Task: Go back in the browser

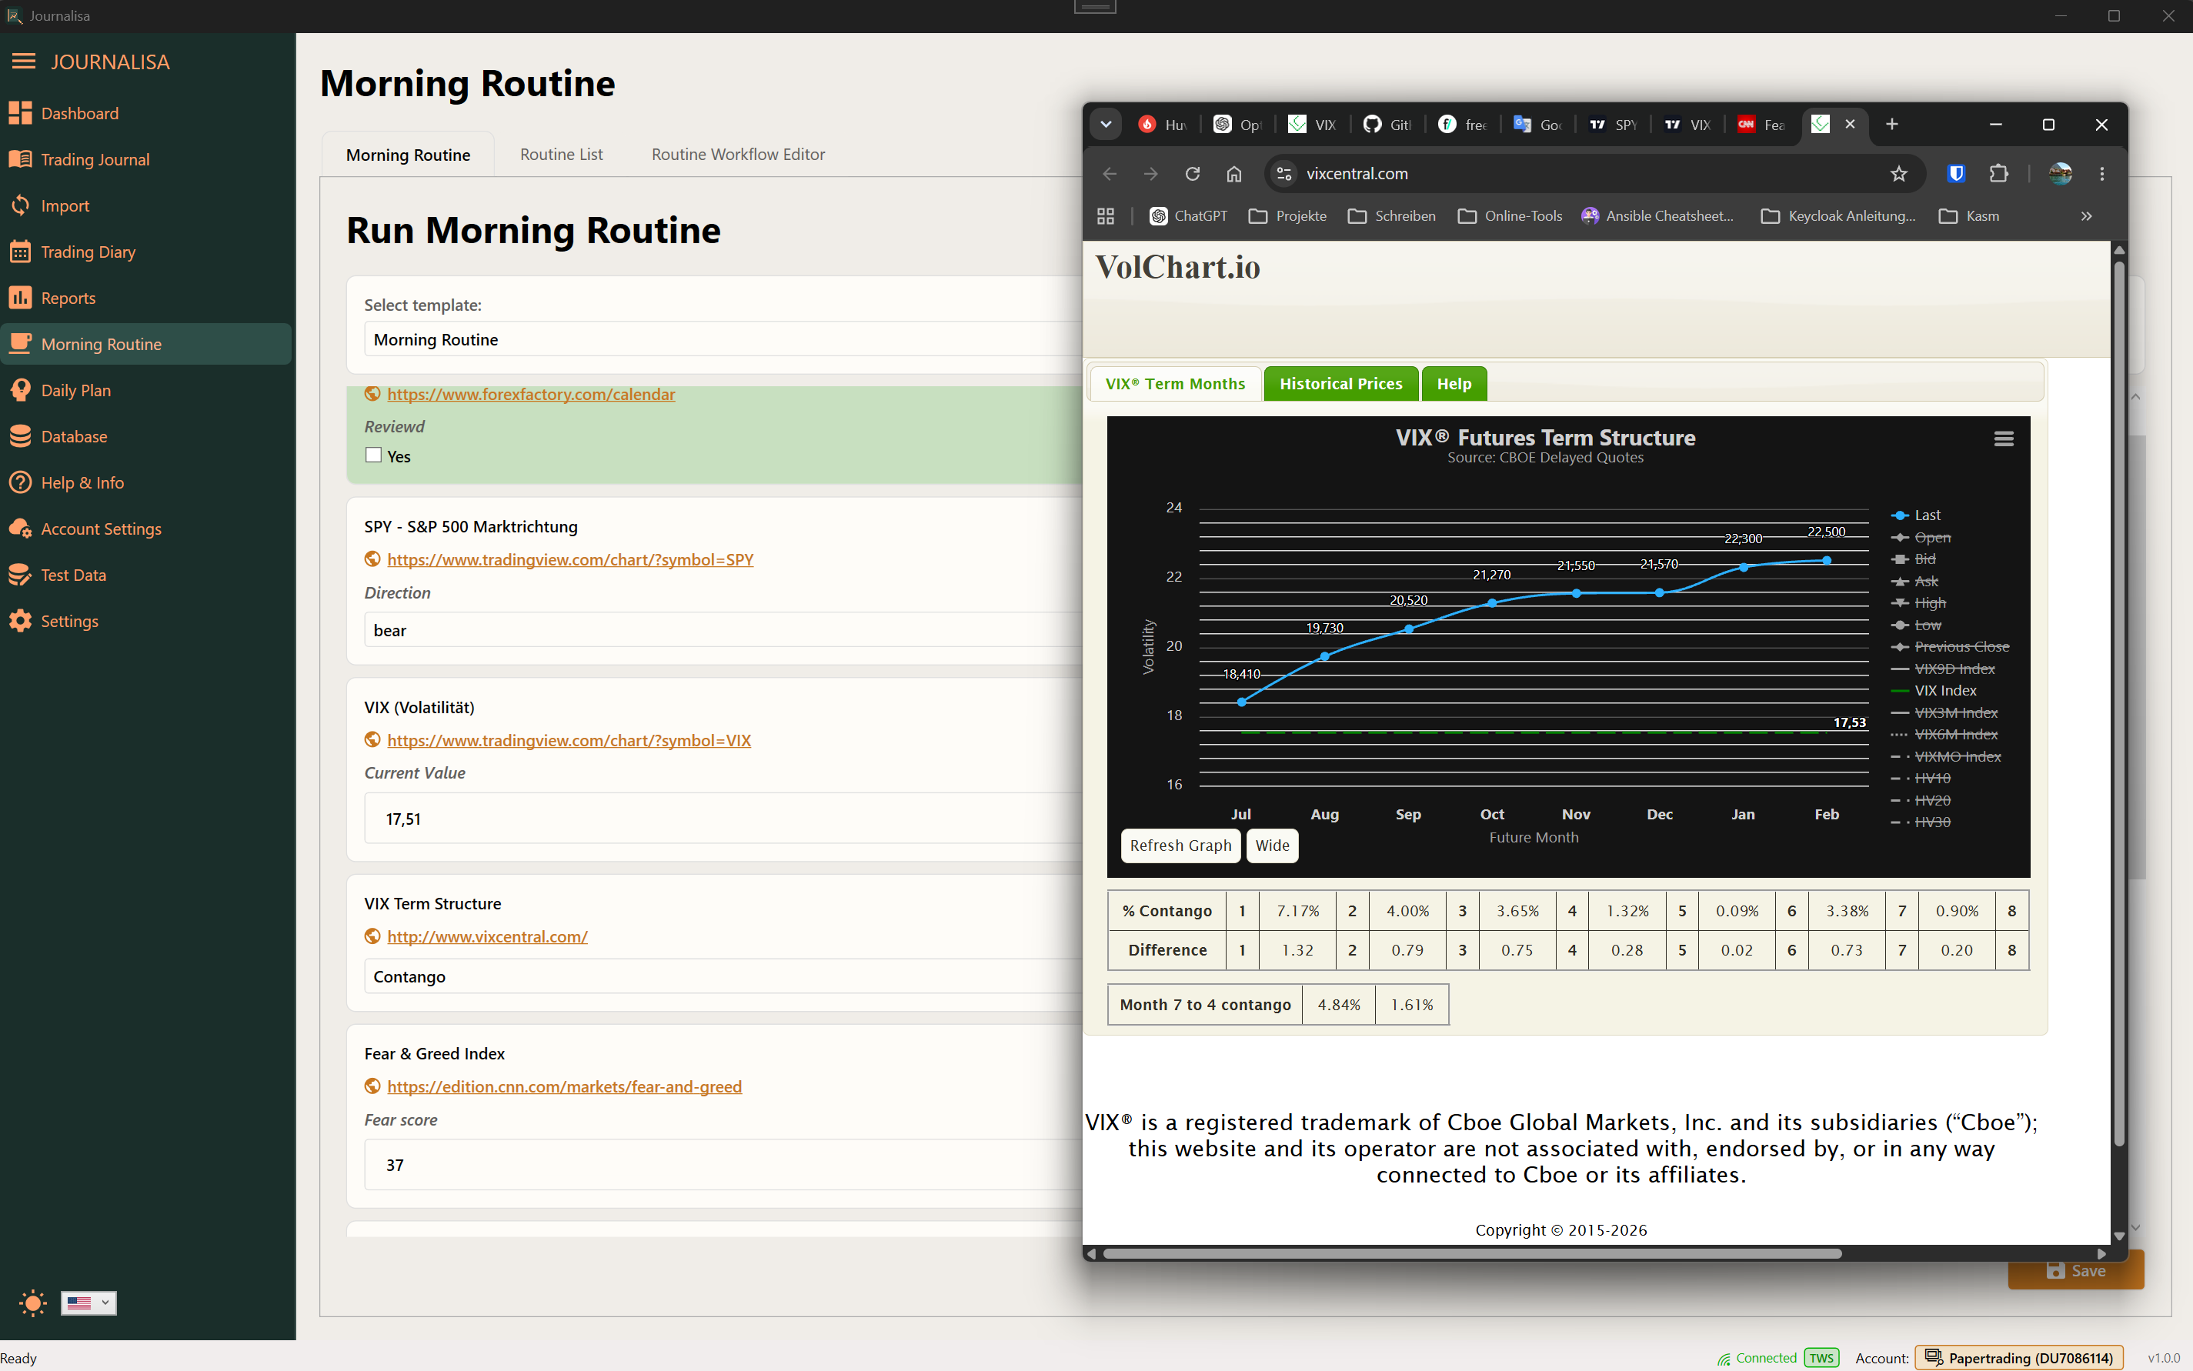Action: 1110,173
